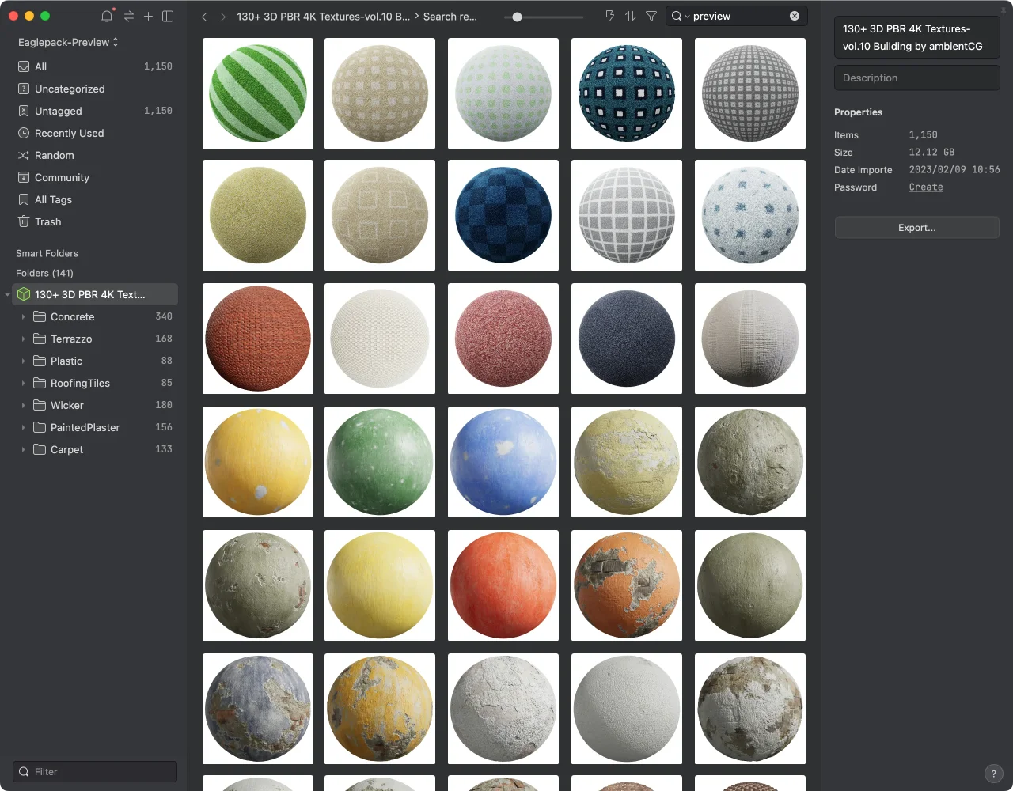Open the Random view
This screenshot has width=1013, height=791.
95,155
